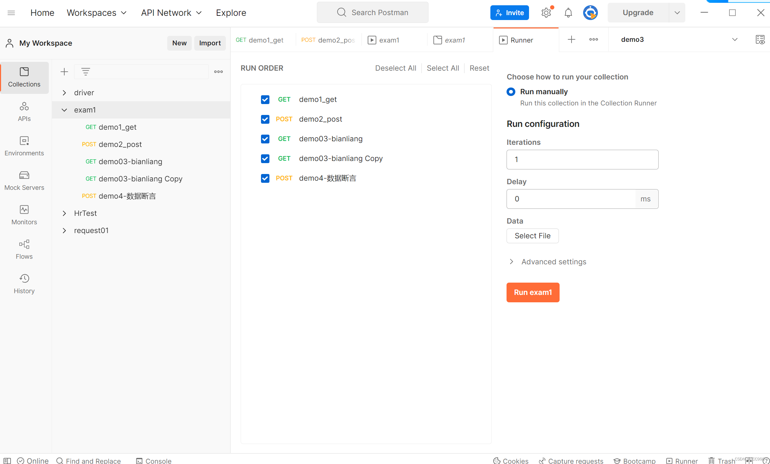Select the Runner tab
Image resolution: width=770 pixels, height=464 pixels.
(526, 40)
